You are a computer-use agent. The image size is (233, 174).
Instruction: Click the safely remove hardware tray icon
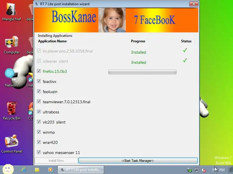190,170
